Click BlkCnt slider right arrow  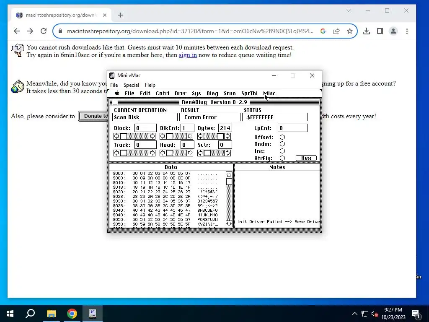point(190,136)
